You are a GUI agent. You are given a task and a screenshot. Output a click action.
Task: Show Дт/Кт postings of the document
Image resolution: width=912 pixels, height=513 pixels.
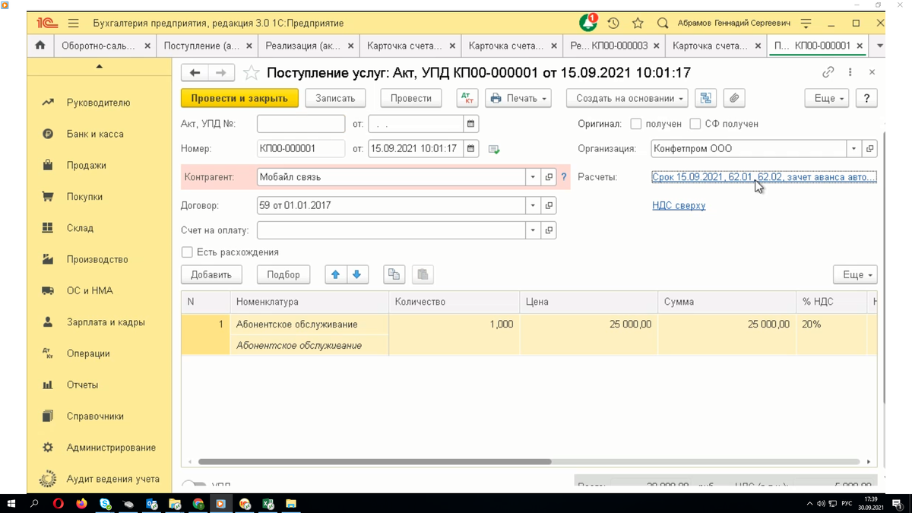click(467, 98)
